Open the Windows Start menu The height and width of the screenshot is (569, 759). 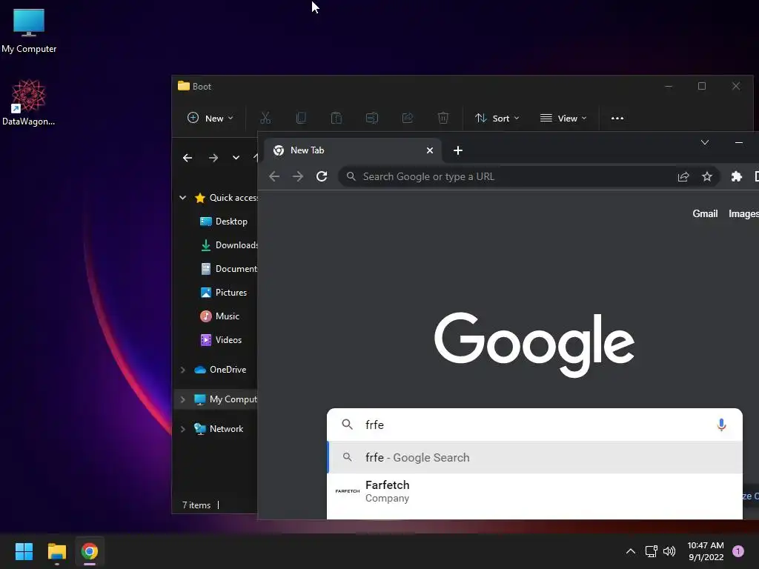coord(24,551)
